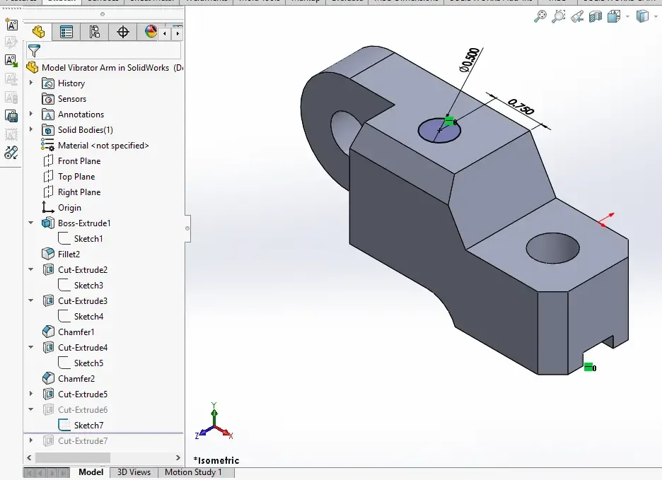The width and height of the screenshot is (662, 480).
Task: Select the 0.750 dimension in the viewport
Action: [521, 106]
